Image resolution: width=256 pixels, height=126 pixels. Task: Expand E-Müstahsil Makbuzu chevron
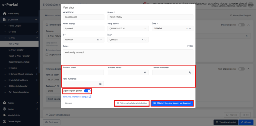point(37,80)
